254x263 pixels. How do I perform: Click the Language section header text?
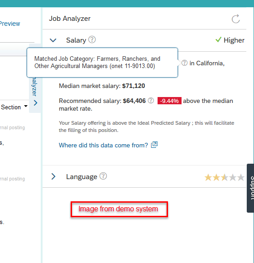(x=81, y=177)
